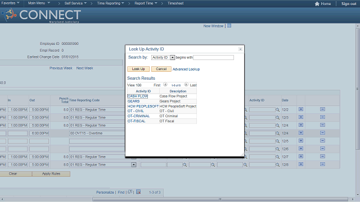Delete the 12/5 timesheet row

[322, 141]
